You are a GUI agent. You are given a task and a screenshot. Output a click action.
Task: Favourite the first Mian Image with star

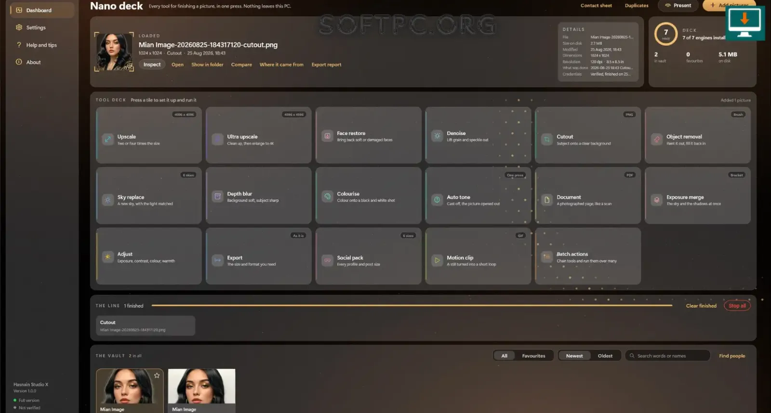click(x=157, y=375)
